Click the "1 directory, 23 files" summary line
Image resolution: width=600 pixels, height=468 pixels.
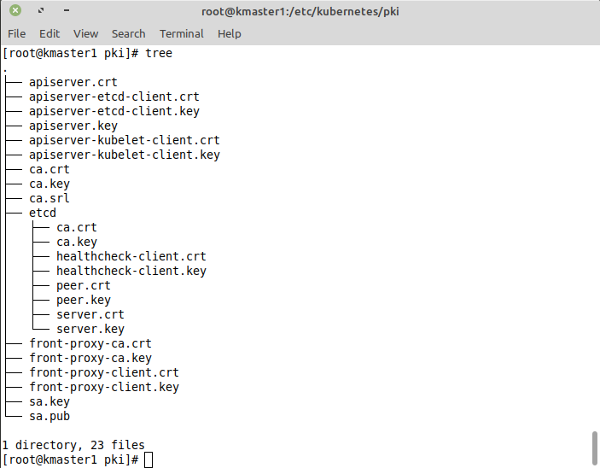[x=73, y=445]
